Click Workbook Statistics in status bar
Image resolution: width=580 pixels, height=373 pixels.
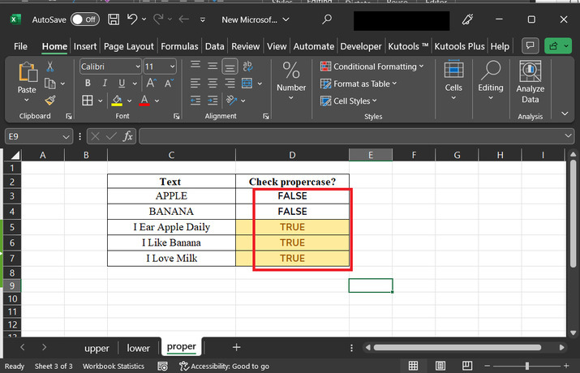(114, 367)
